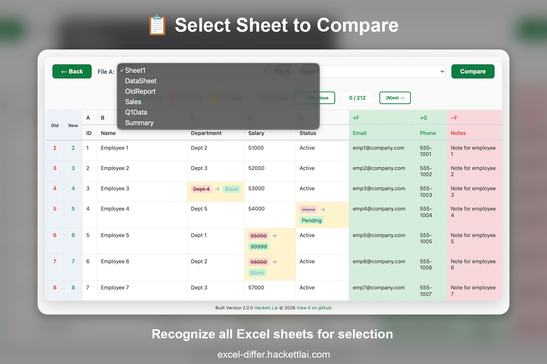Click the arrow icon in Employee 5's salary change
This screenshot has width=547, height=364.
[x=275, y=236]
